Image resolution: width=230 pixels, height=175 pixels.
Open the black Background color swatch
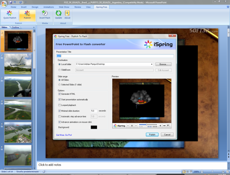pyautogui.click(x=94, y=127)
